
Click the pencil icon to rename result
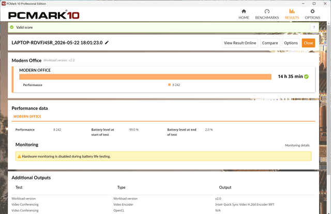(107, 42)
